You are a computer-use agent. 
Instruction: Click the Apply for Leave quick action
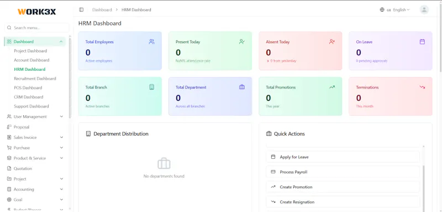343,157
